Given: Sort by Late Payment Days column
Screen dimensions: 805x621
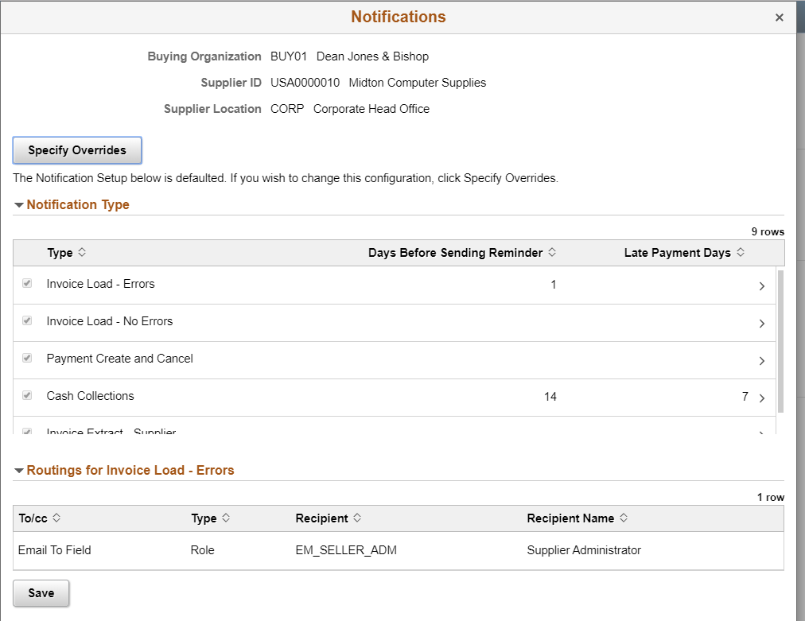Looking at the screenshot, I should (741, 253).
